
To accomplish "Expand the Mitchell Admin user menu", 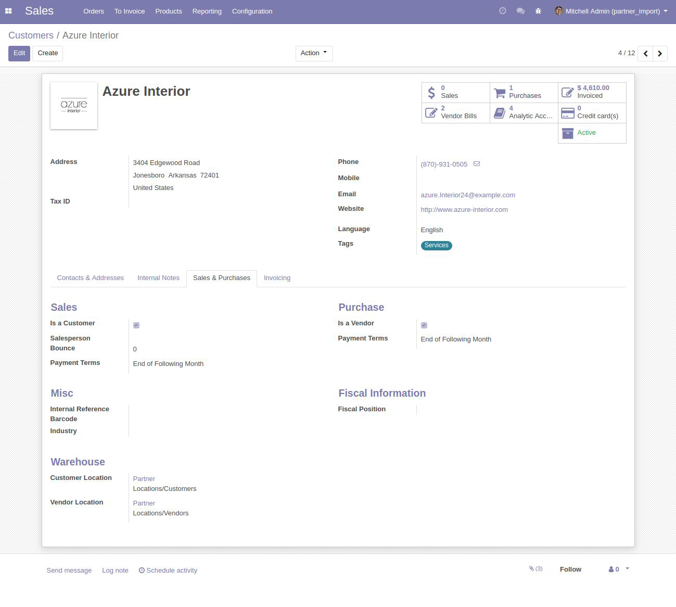I will 611,11.
